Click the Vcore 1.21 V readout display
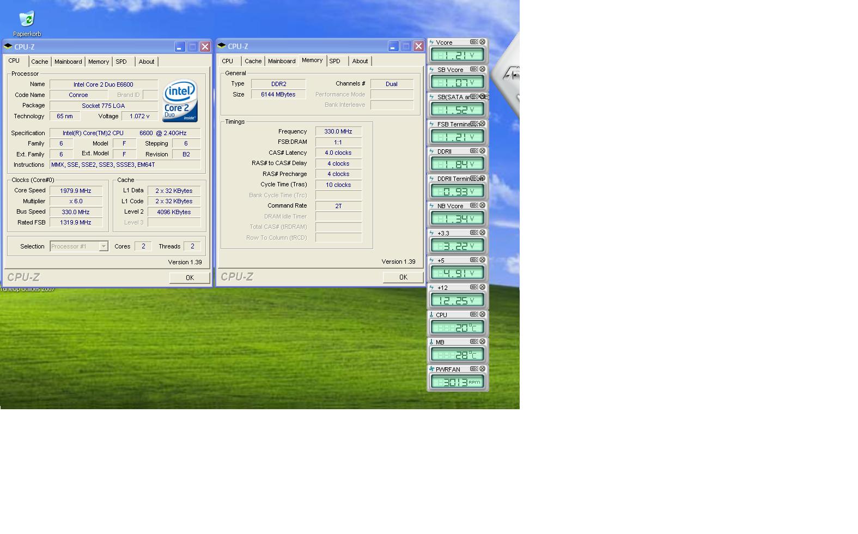The width and height of the screenshot is (858, 534). tap(458, 55)
